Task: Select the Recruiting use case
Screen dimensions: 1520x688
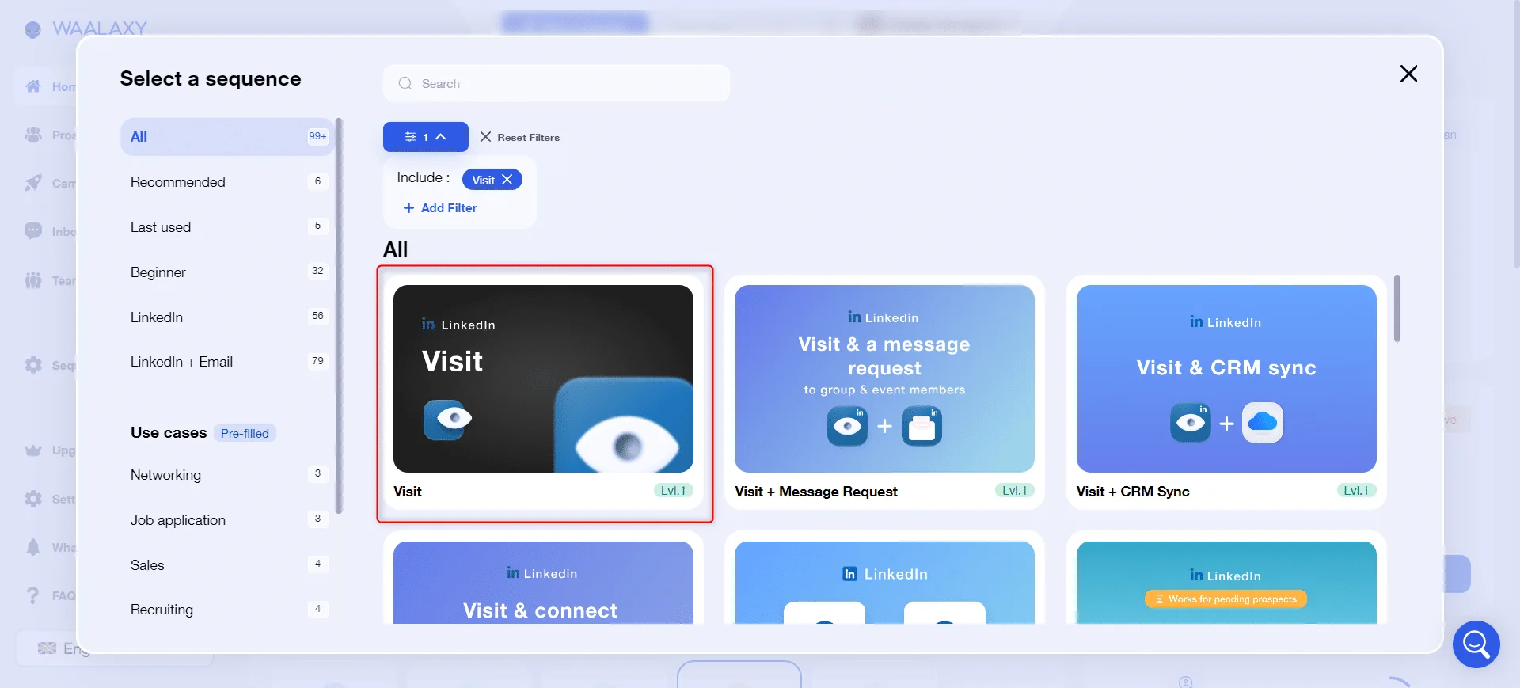Action: pyautogui.click(x=227, y=610)
